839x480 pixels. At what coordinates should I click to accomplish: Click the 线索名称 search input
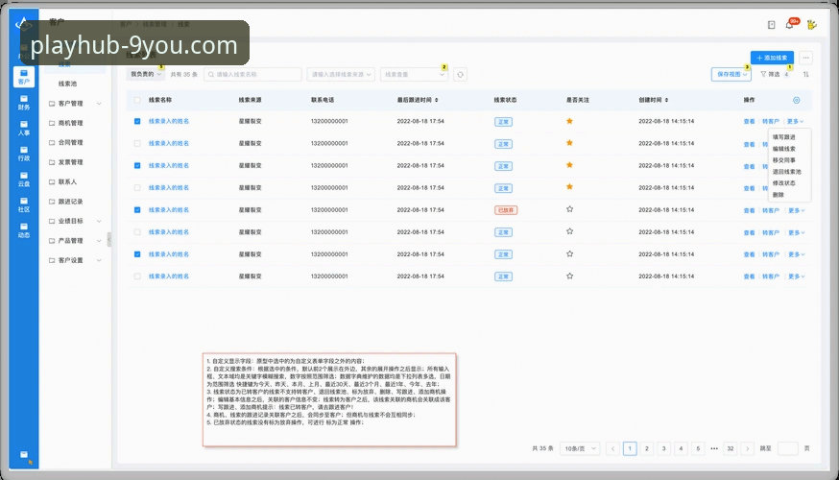(252, 74)
